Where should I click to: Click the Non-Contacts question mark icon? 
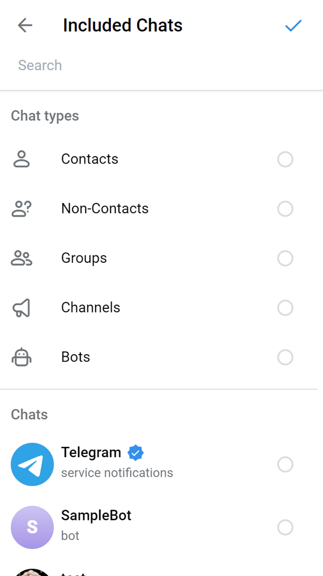tap(22, 209)
